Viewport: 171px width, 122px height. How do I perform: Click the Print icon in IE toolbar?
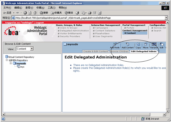coord(90,13)
